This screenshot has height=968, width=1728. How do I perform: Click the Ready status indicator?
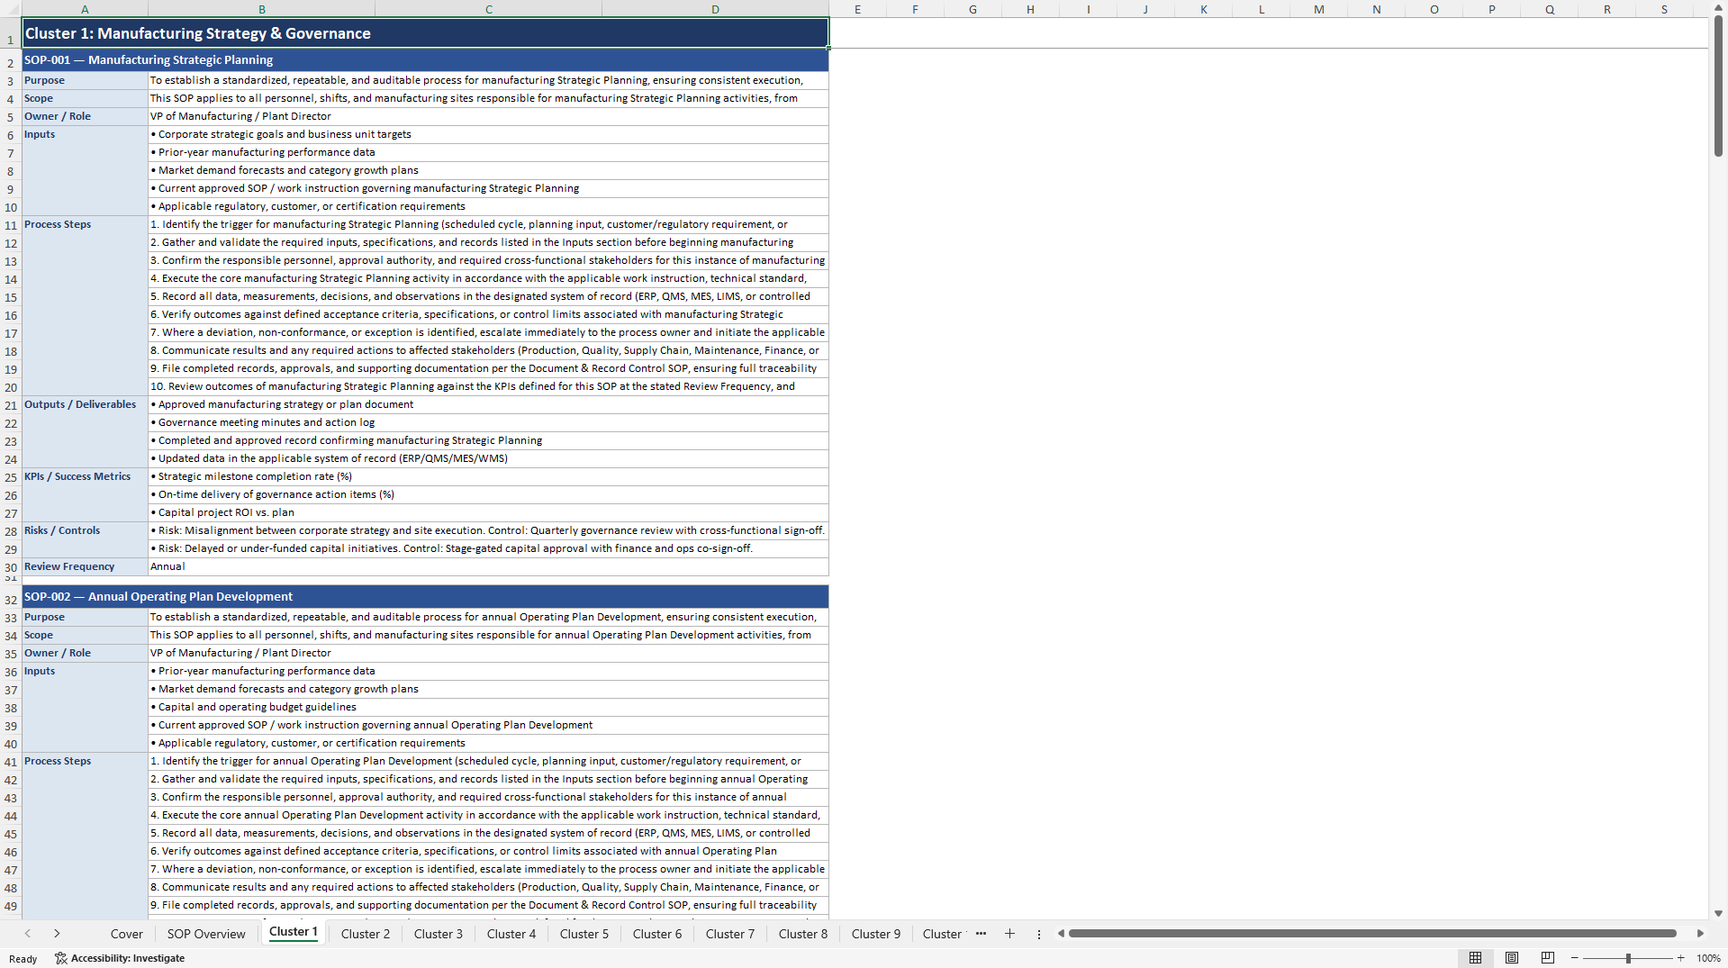tap(23, 959)
